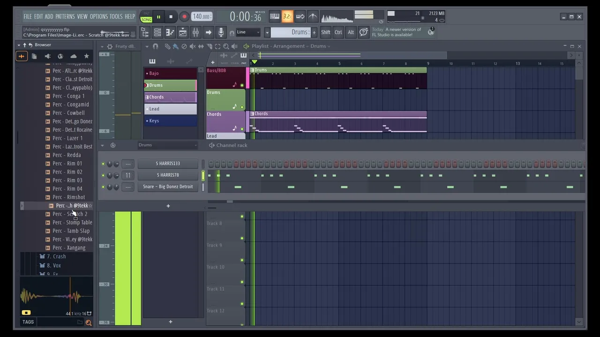600x337 pixels.
Task: Stop playback with the stop button
Action: pos(171,17)
